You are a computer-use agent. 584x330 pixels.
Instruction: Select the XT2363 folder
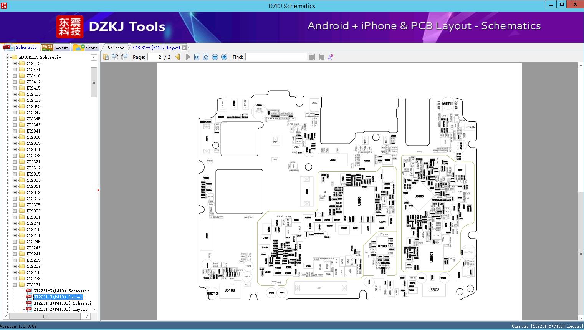[33, 106]
